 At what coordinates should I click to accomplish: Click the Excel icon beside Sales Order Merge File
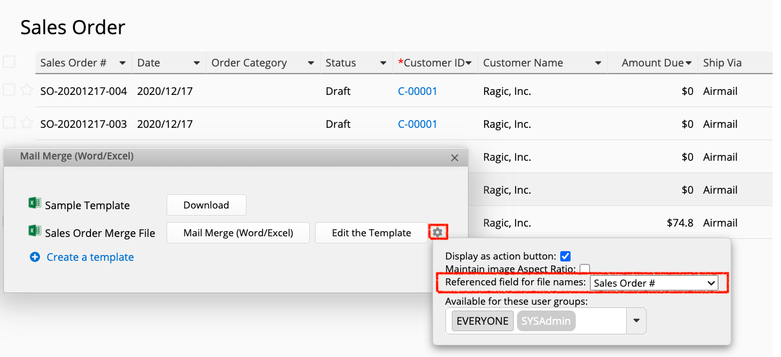point(34,231)
